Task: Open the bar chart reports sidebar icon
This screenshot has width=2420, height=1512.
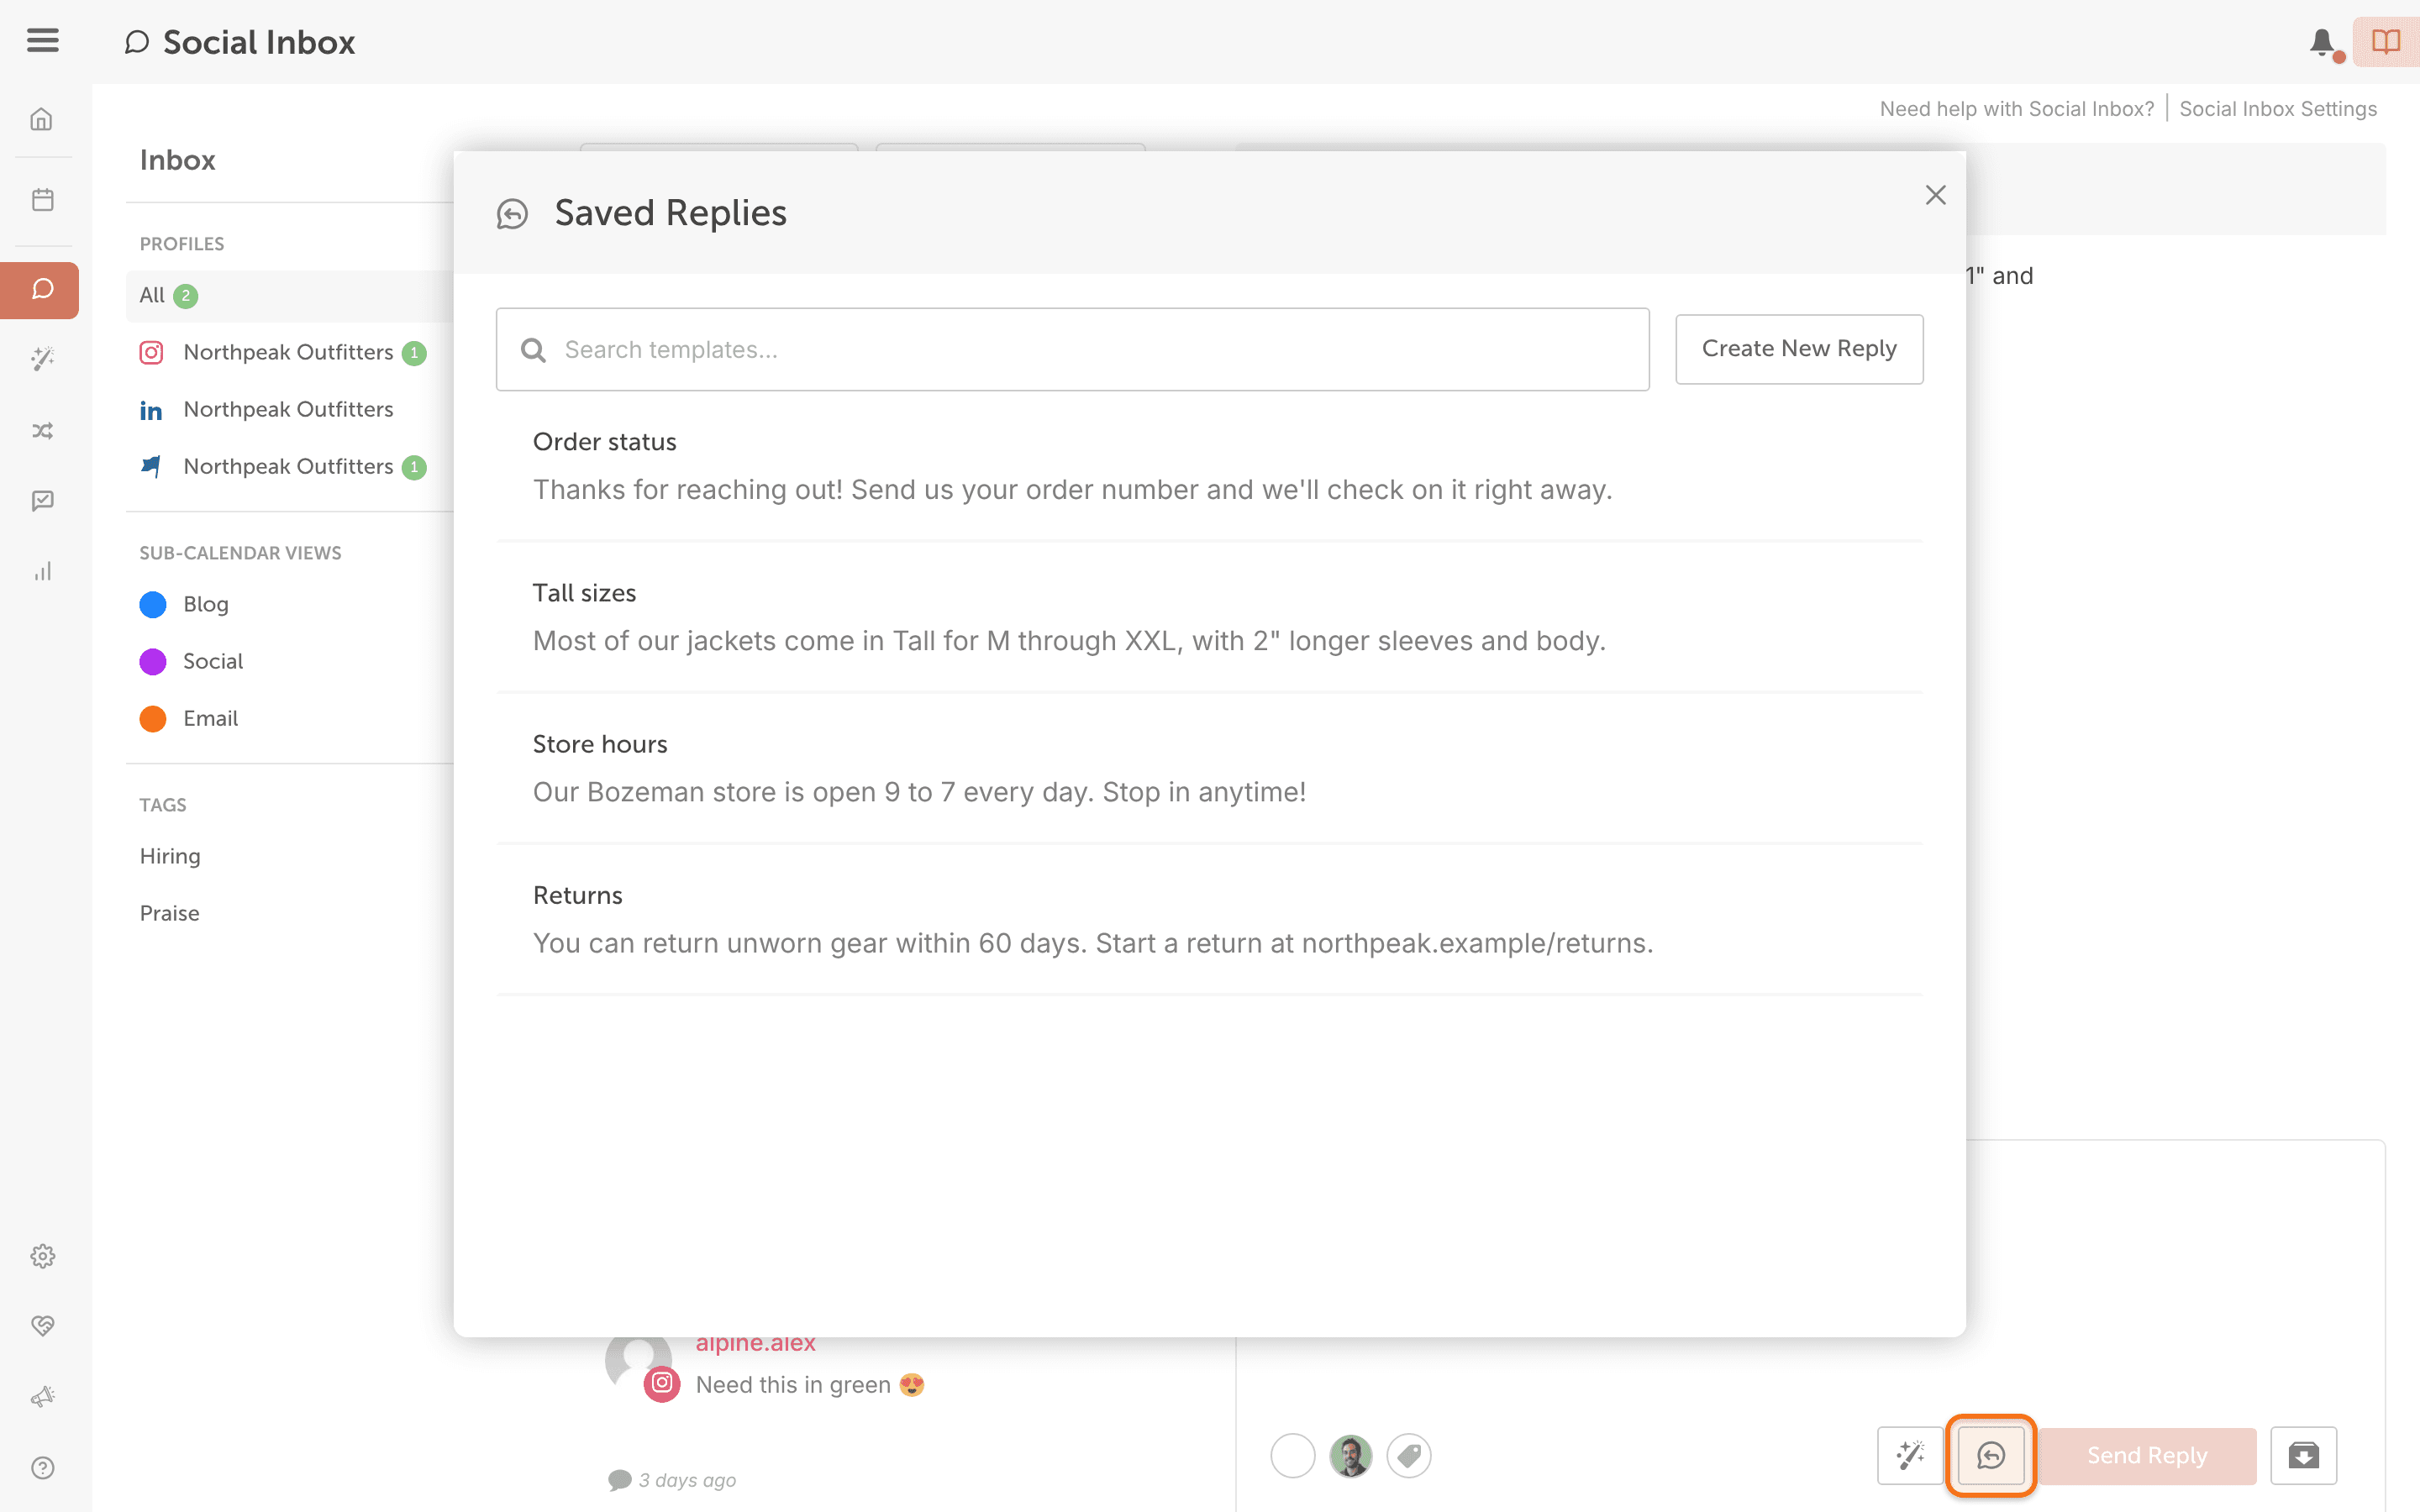Action: point(42,571)
